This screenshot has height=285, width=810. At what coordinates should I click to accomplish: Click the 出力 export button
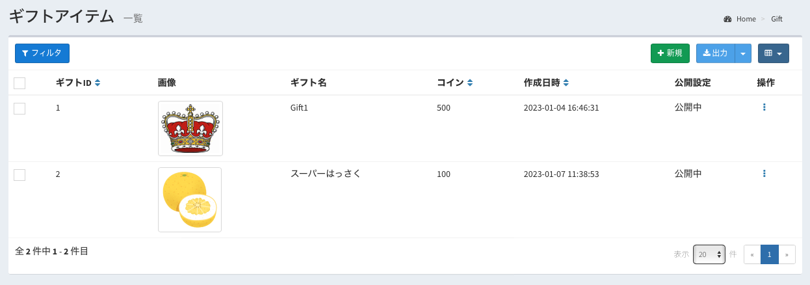click(x=715, y=53)
